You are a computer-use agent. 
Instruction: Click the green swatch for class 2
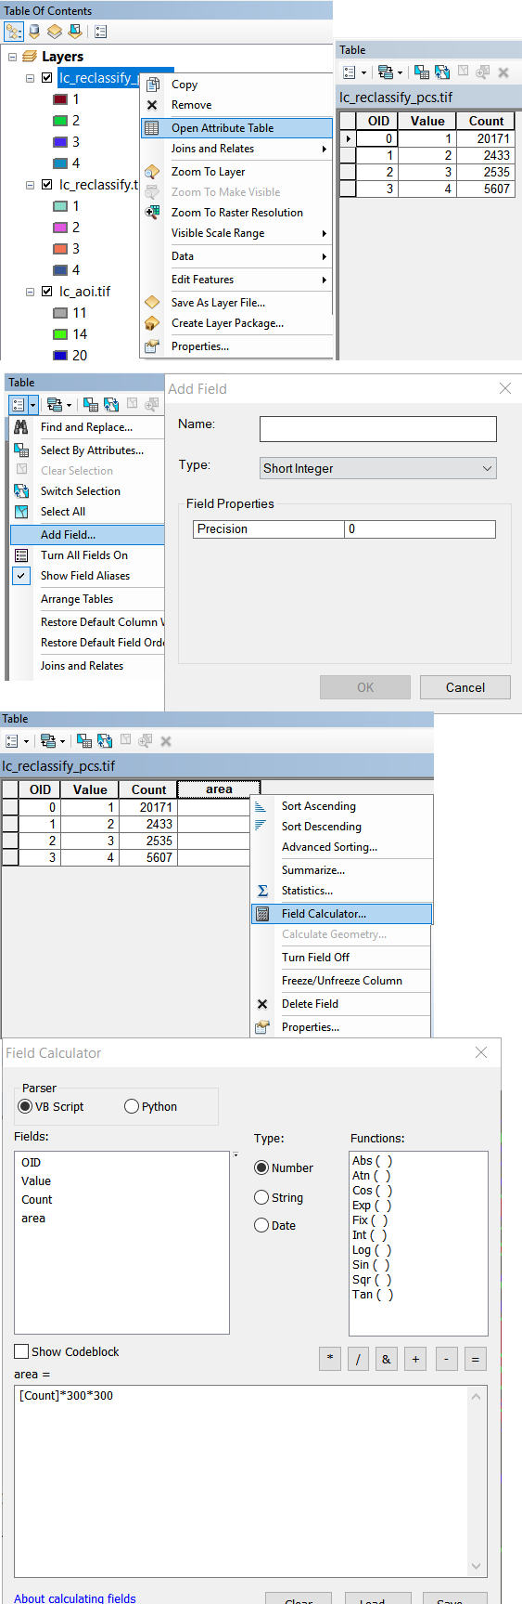[x=60, y=121]
